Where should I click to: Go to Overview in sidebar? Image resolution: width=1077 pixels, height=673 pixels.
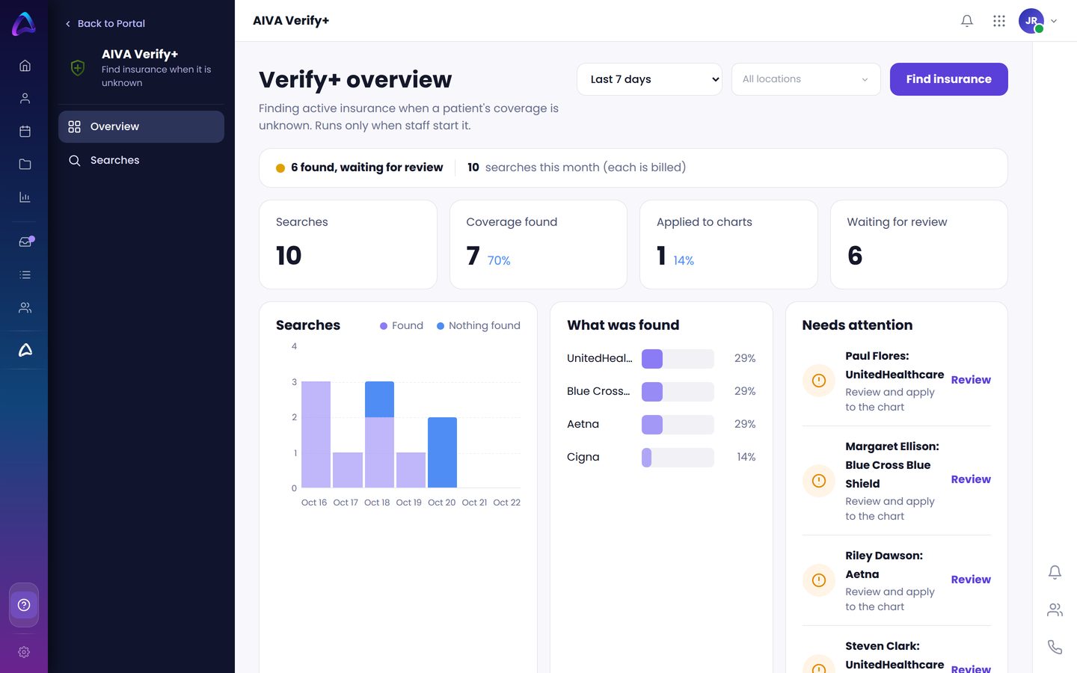coord(141,127)
